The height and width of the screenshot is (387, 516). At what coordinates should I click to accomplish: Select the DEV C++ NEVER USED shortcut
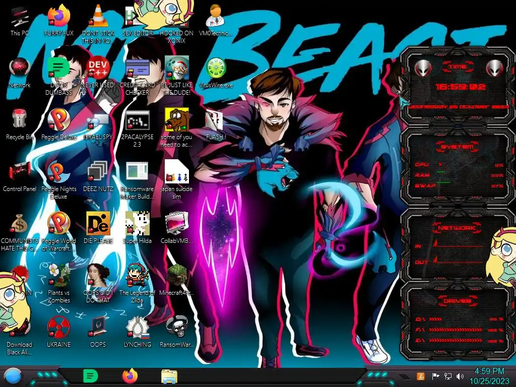[98, 73]
